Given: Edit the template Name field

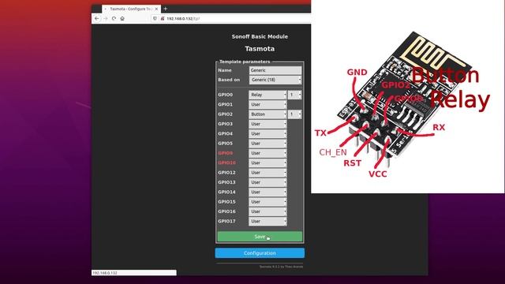Looking at the screenshot, I should (275, 70).
